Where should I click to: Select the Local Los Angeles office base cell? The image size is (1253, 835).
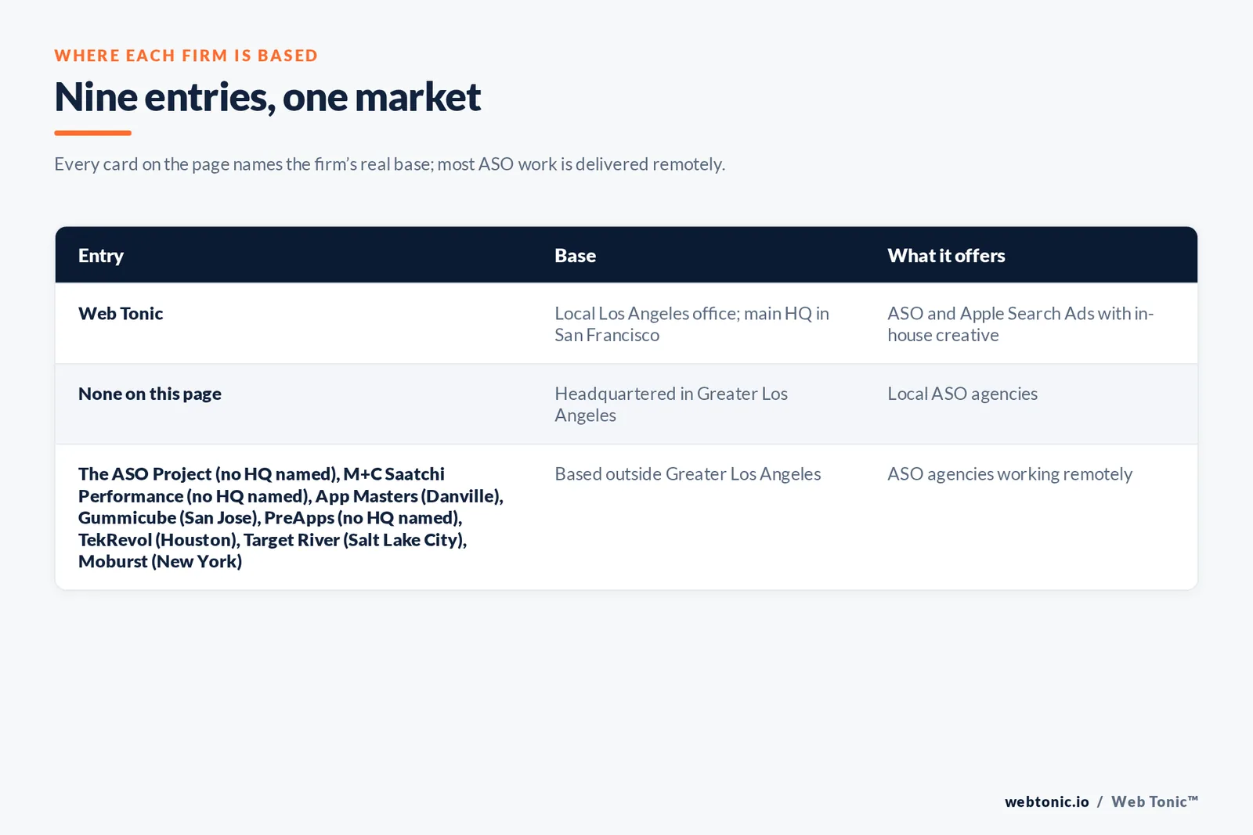point(691,324)
